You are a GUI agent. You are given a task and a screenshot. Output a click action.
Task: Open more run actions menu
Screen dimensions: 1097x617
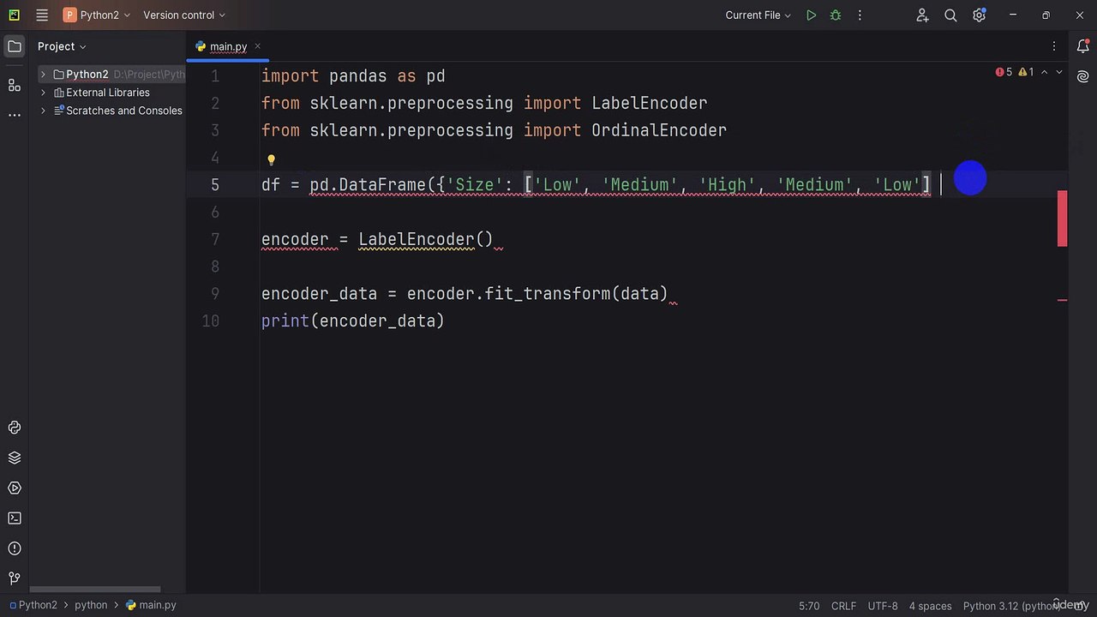(860, 15)
